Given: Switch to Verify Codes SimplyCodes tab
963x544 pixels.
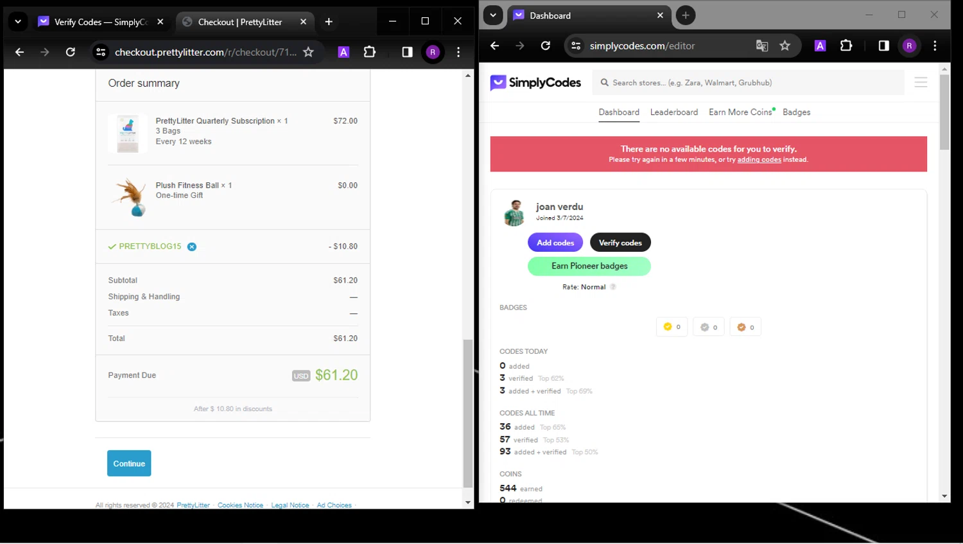Looking at the screenshot, I should 101,22.
